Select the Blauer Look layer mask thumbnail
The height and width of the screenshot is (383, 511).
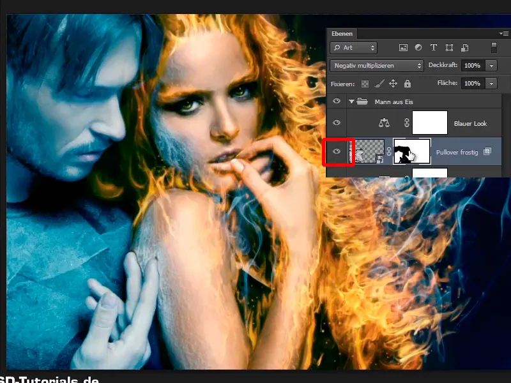[430, 123]
